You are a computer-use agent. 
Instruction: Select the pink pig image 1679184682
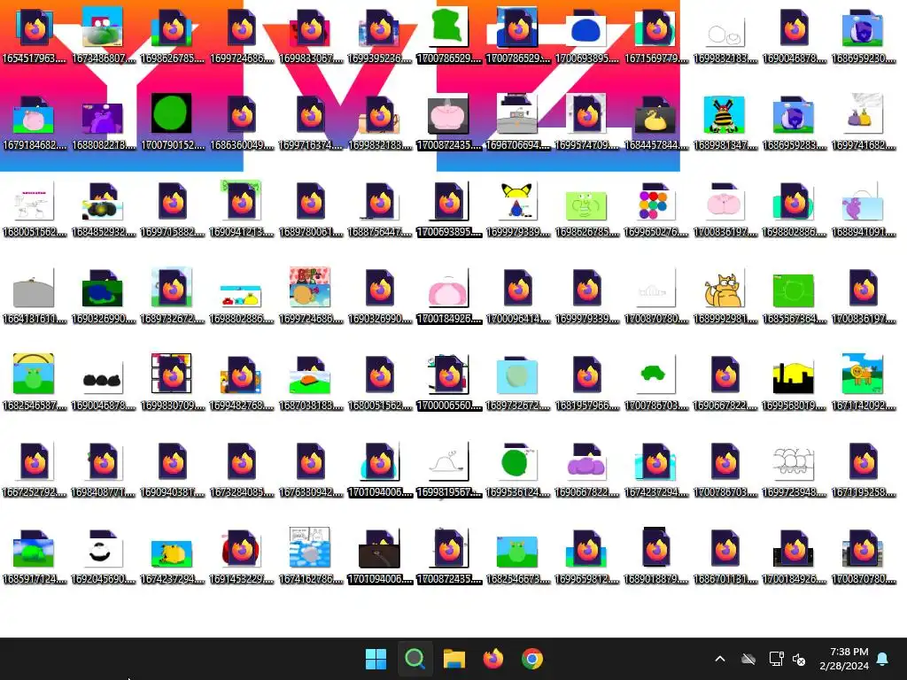35,122
